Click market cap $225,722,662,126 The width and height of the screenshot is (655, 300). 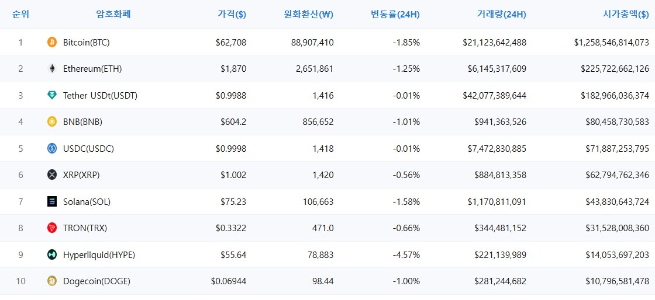coord(615,69)
